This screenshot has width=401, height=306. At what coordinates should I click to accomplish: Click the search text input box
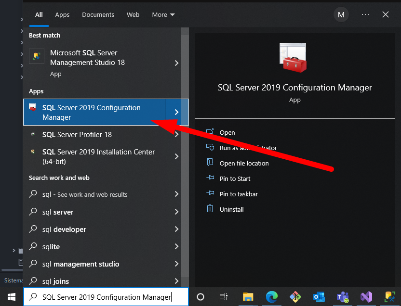(106, 297)
